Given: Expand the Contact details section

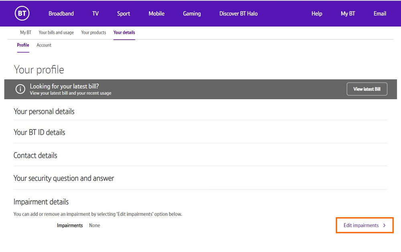Looking at the screenshot, I should (x=35, y=155).
